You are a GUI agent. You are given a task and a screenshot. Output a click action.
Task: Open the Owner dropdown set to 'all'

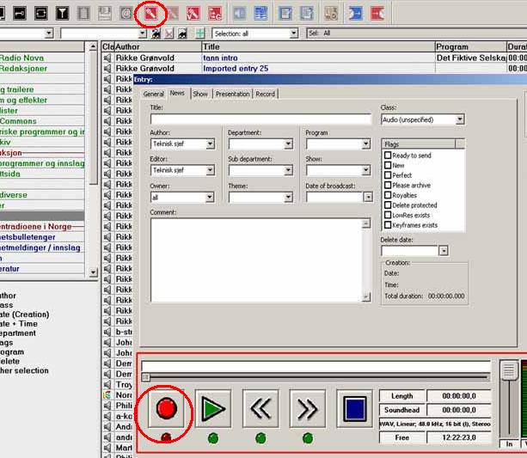[x=210, y=197]
